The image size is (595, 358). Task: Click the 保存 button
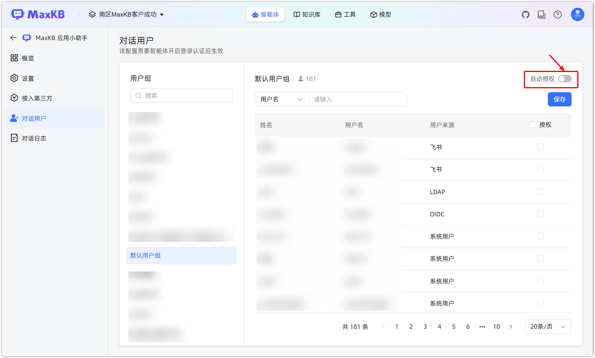coord(559,99)
